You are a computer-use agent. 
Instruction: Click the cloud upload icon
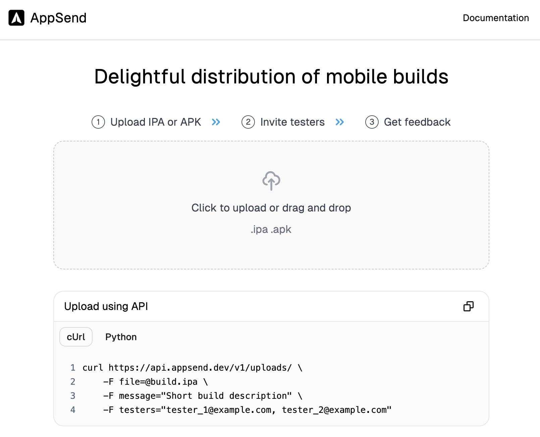tap(271, 181)
